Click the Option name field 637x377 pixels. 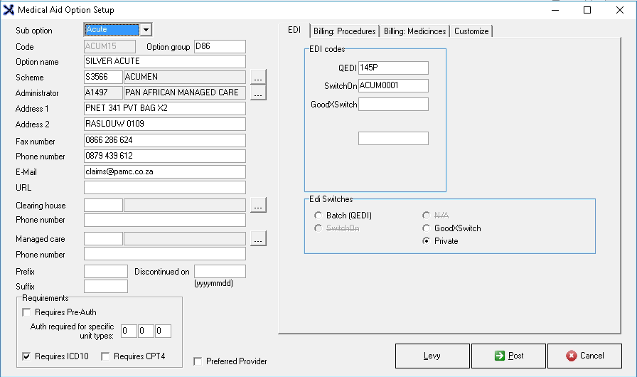click(164, 62)
